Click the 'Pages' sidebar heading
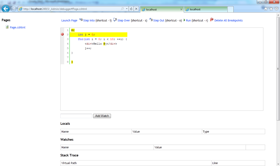 pyautogui.click(x=6, y=20)
